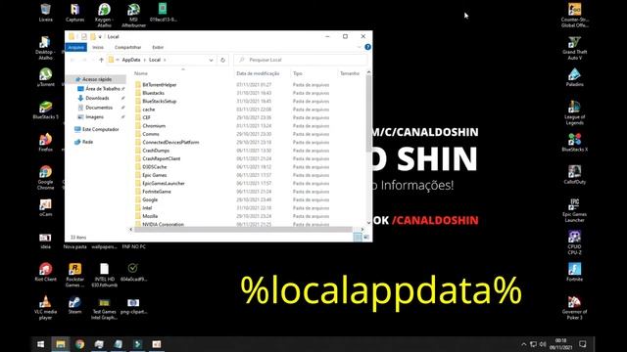Launch VLC media player from desktop

[x=46, y=308]
